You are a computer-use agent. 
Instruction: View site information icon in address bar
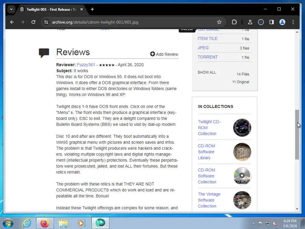pos(46,22)
